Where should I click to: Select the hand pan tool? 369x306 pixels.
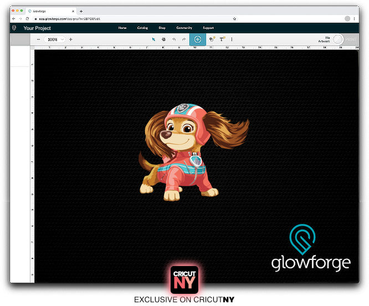point(163,39)
